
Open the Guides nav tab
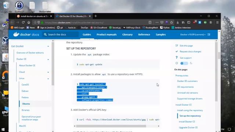click(x=87, y=34)
